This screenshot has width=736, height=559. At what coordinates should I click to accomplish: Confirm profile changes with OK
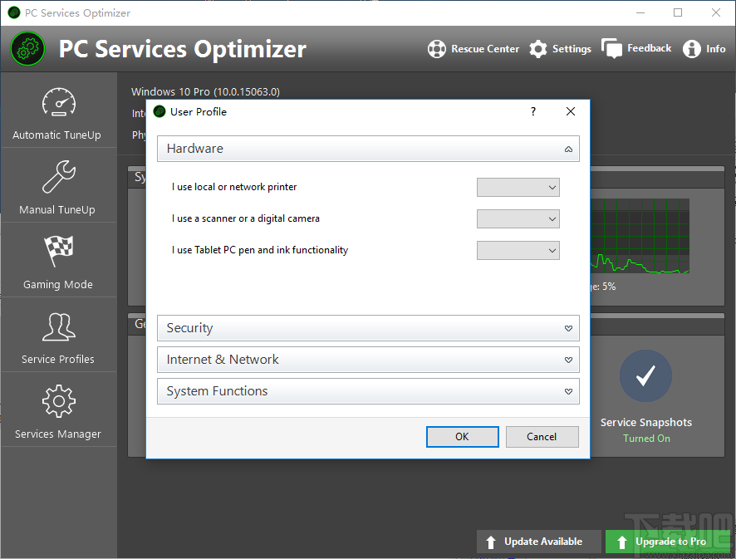(462, 436)
